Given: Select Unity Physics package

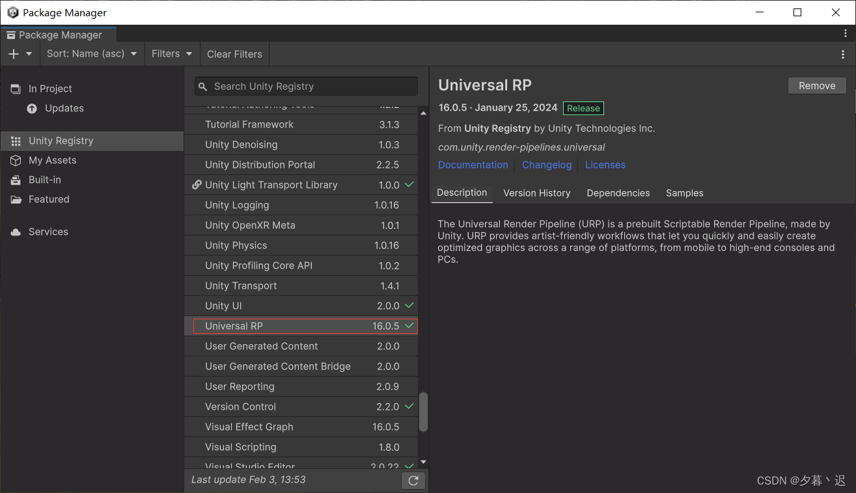Looking at the screenshot, I should pos(301,245).
